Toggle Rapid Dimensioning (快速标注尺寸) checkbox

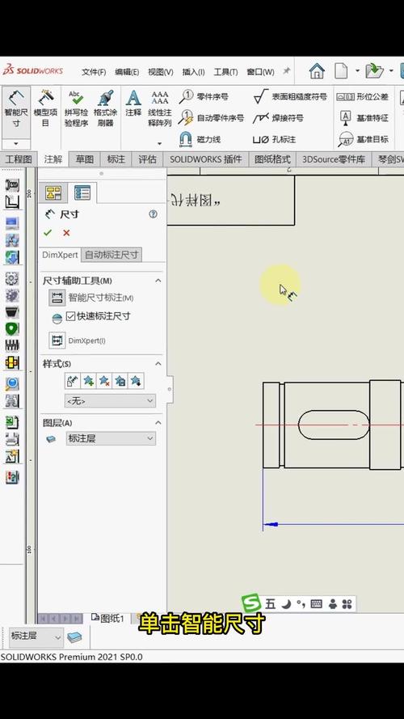tap(70, 316)
